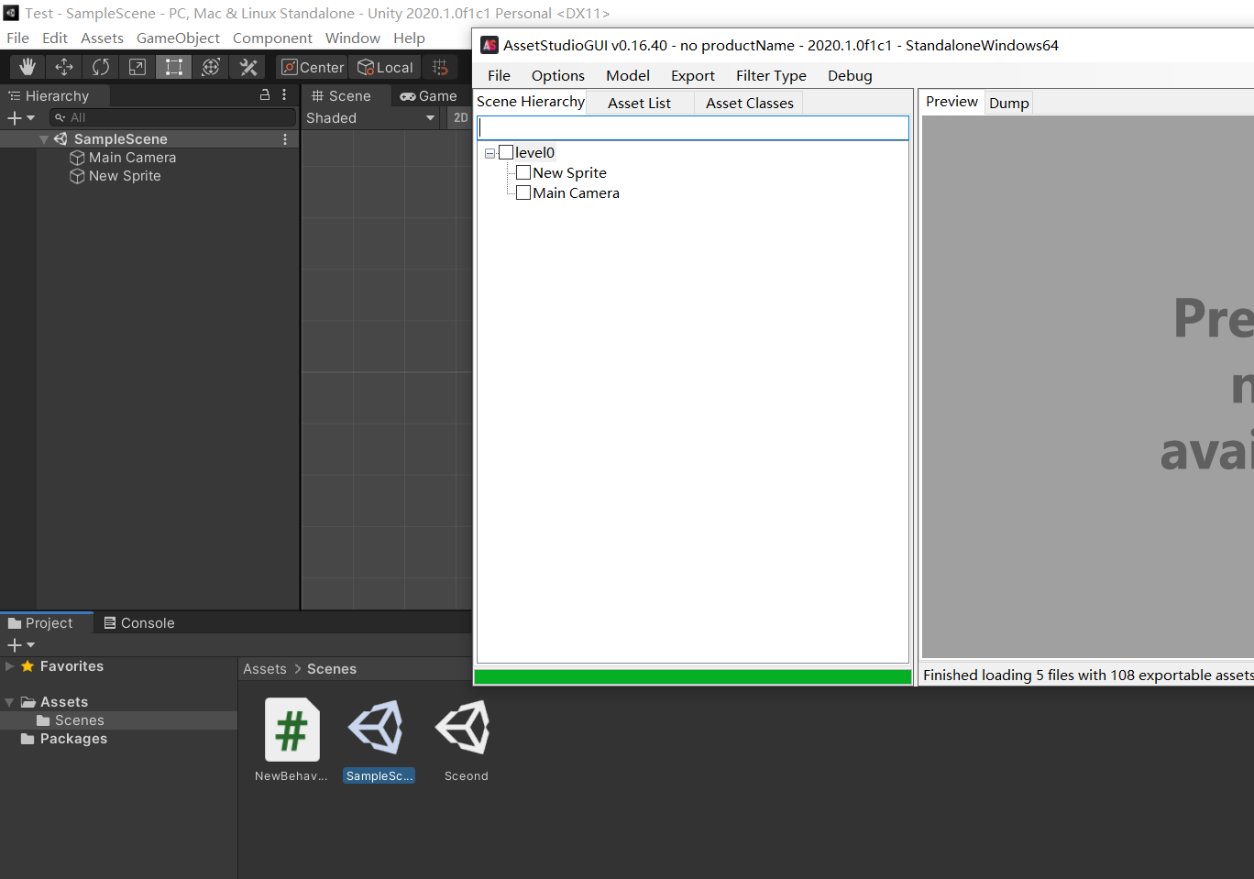This screenshot has width=1254, height=879.
Task: Check New Sprite in AssetStudio tree
Action: click(523, 172)
